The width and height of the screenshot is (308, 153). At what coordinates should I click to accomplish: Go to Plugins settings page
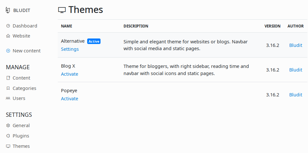(x=21, y=136)
